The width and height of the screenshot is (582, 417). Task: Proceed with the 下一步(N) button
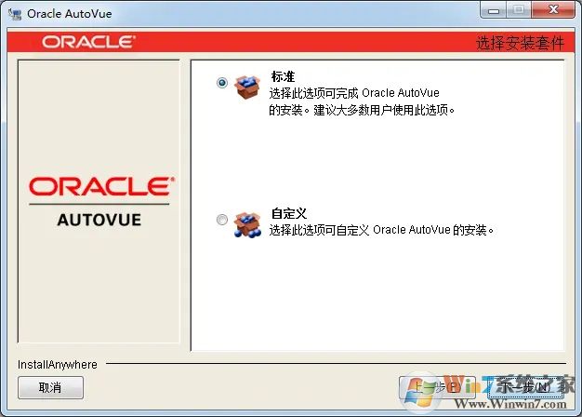525,387
